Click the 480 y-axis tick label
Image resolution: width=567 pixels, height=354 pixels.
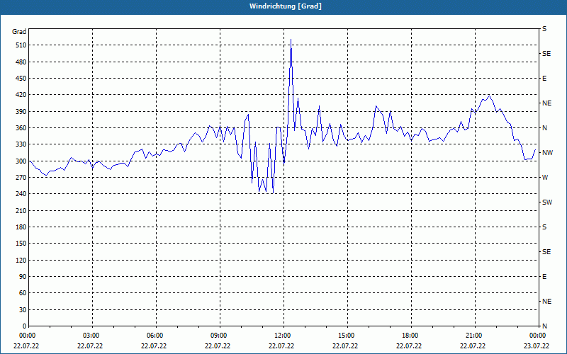point(22,62)
